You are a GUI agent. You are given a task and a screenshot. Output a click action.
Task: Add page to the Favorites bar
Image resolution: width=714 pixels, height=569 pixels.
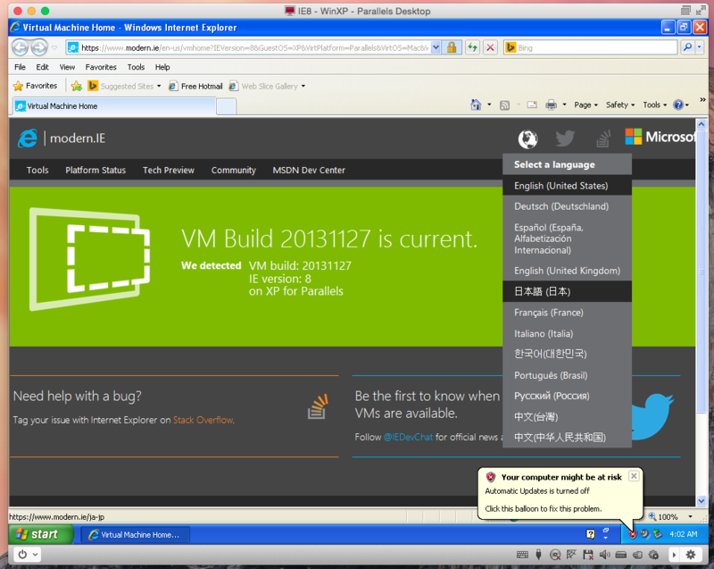click(x=77, y=86)
